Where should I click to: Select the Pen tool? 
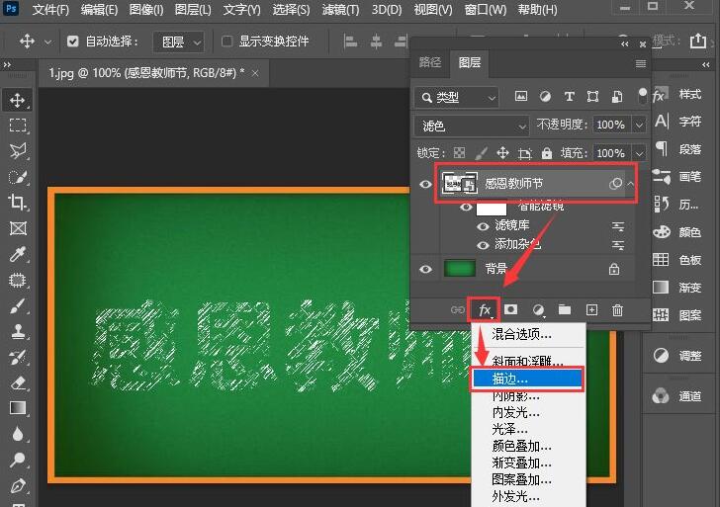pos(18,485)
